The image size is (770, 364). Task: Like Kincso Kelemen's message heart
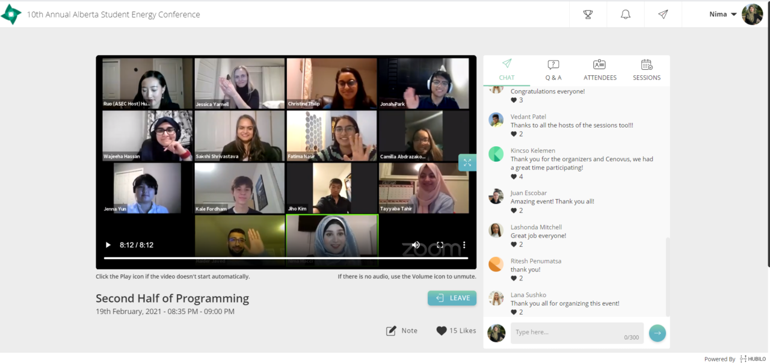(x=514, y=177)
